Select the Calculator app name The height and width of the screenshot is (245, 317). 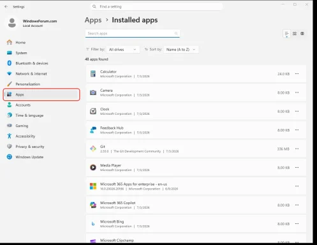pos(108,71)
